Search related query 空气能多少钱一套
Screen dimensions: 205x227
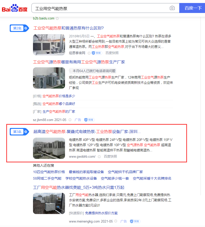coord(115,178)
